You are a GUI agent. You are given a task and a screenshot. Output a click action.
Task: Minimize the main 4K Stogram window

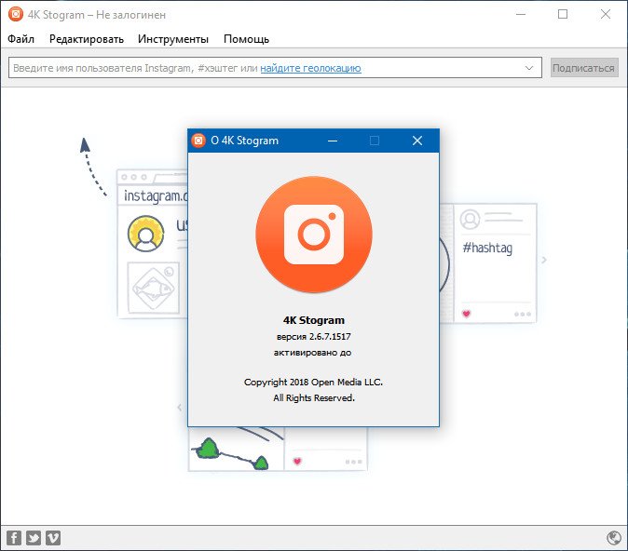coord(521,14)
